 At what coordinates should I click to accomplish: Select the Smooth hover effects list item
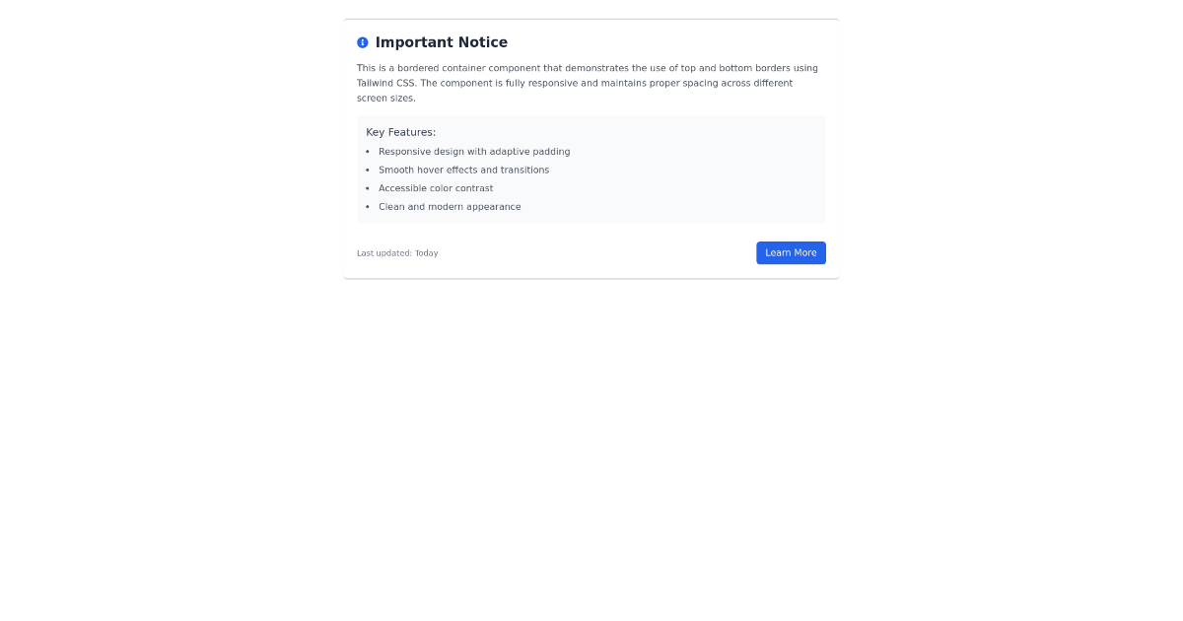click(x=464, y=170)
